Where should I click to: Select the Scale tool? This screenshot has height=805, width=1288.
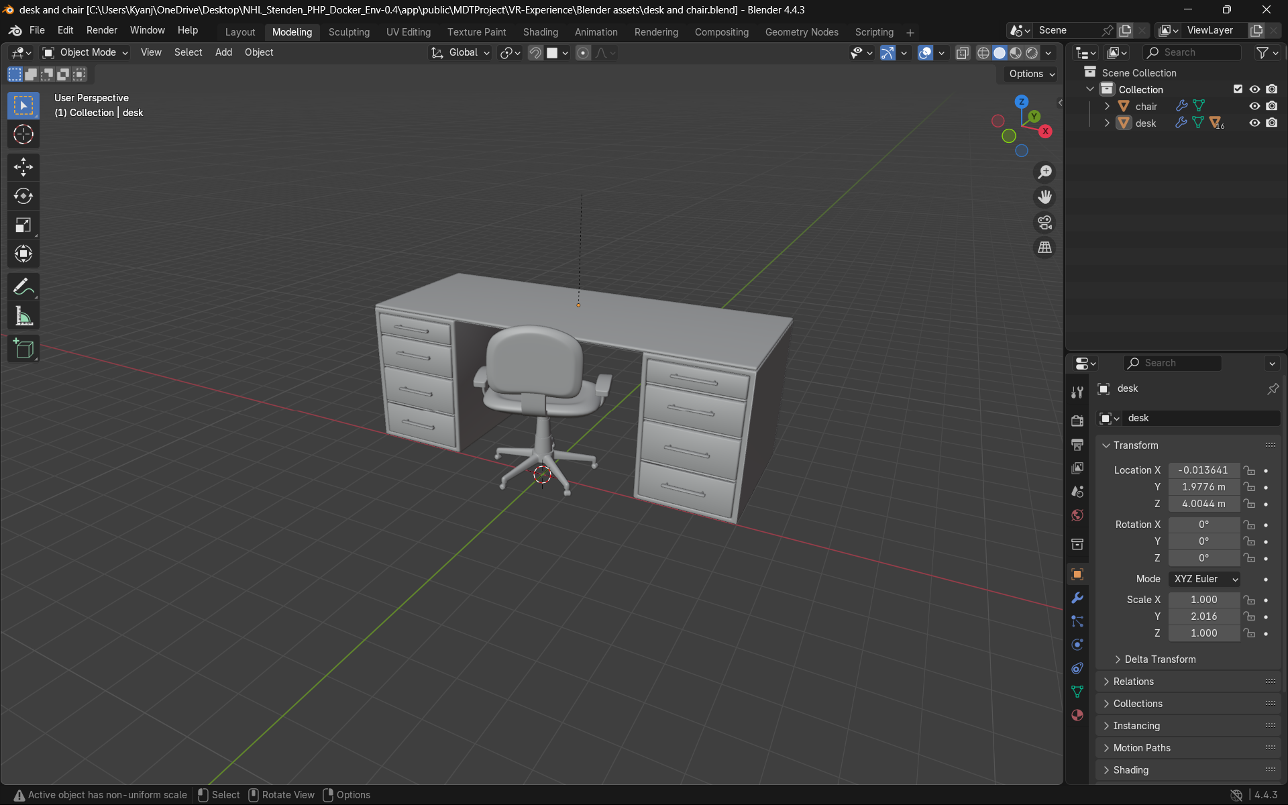click(x=23, y=225)
